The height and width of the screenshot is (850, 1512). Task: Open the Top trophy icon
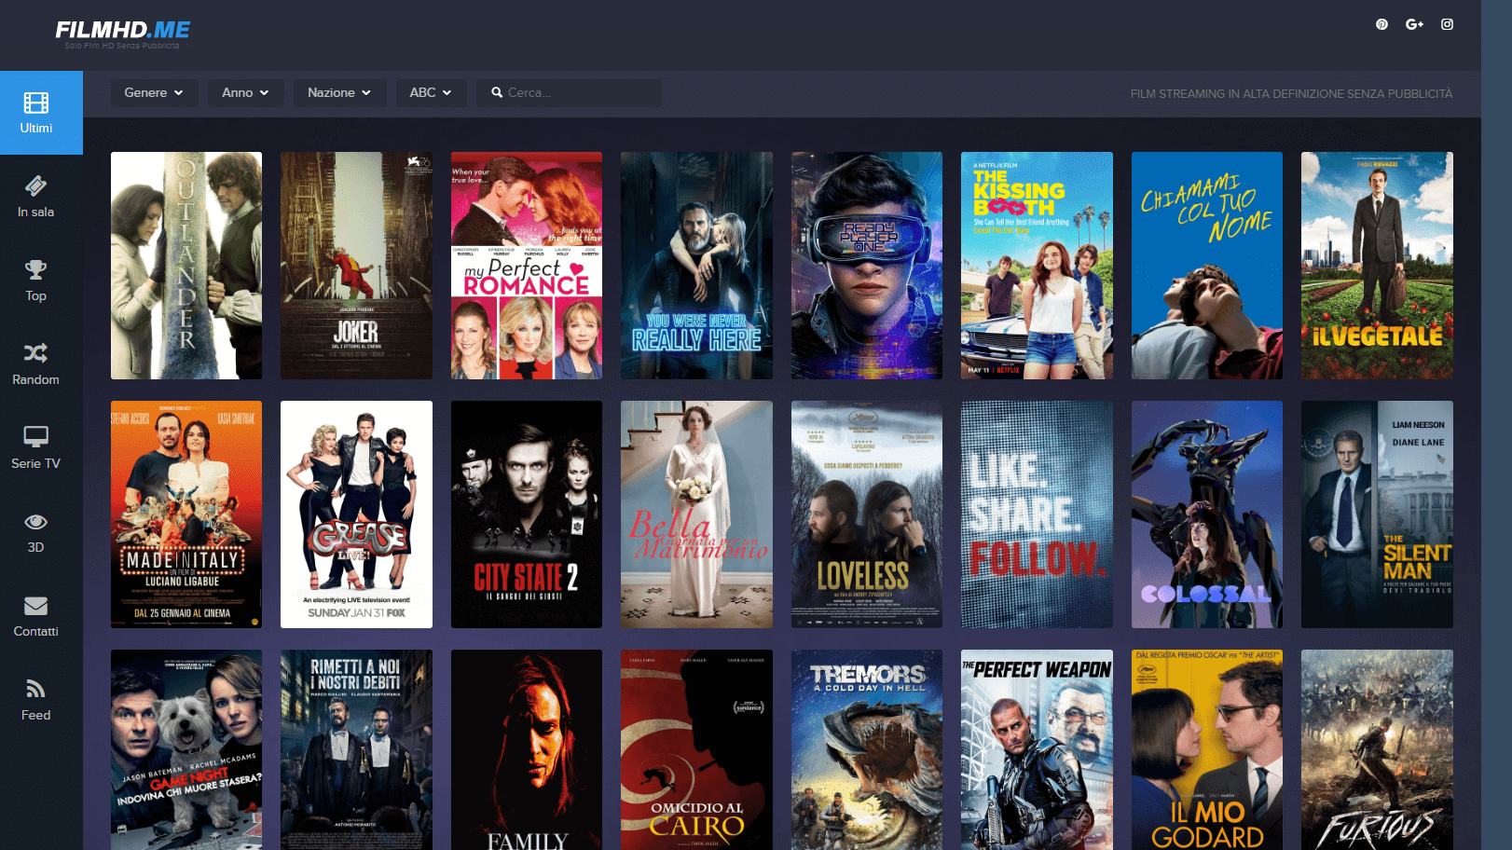click(35, 269)
